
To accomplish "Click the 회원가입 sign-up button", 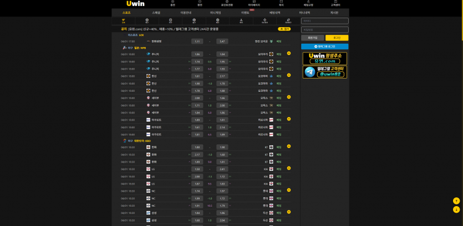I will point(313,38).
